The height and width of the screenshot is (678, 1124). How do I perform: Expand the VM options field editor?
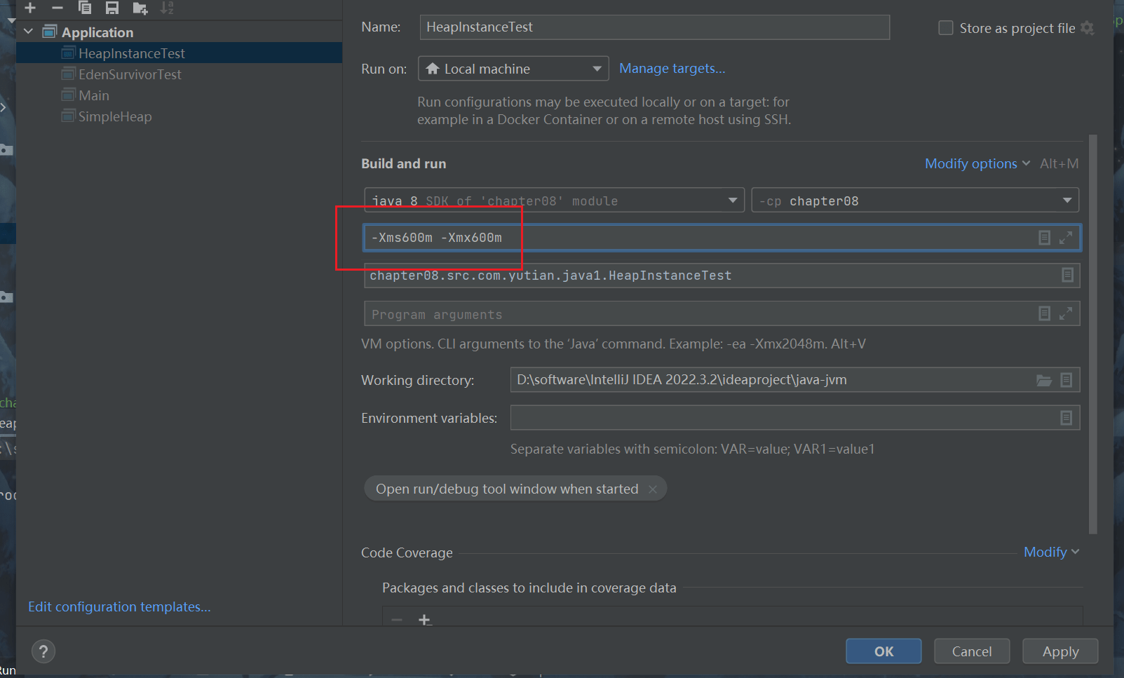(1066, 238)
